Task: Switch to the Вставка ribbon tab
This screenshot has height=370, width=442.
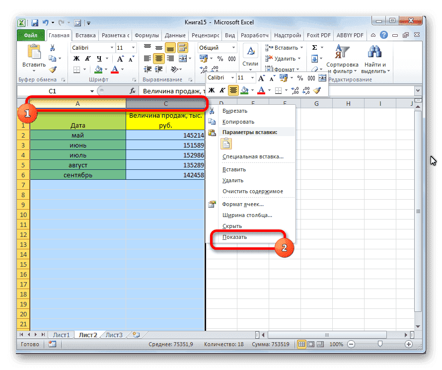Action: point(85,35)
